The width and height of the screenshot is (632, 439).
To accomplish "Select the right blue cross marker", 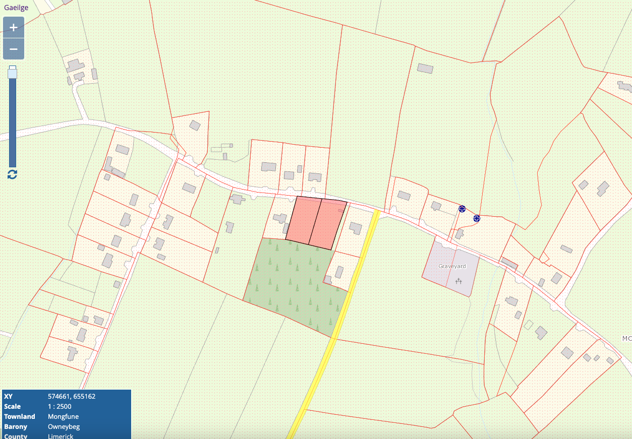I will (477, 218).
